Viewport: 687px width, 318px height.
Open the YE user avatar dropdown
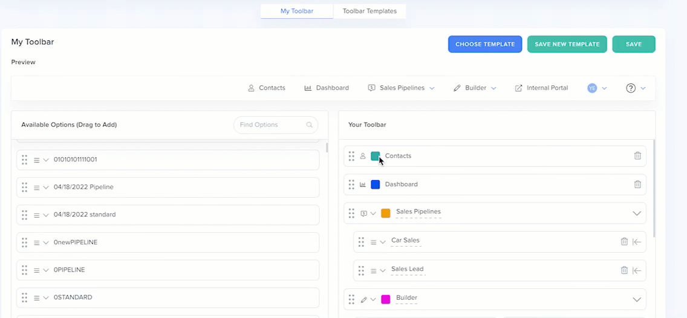pos(596,88)
